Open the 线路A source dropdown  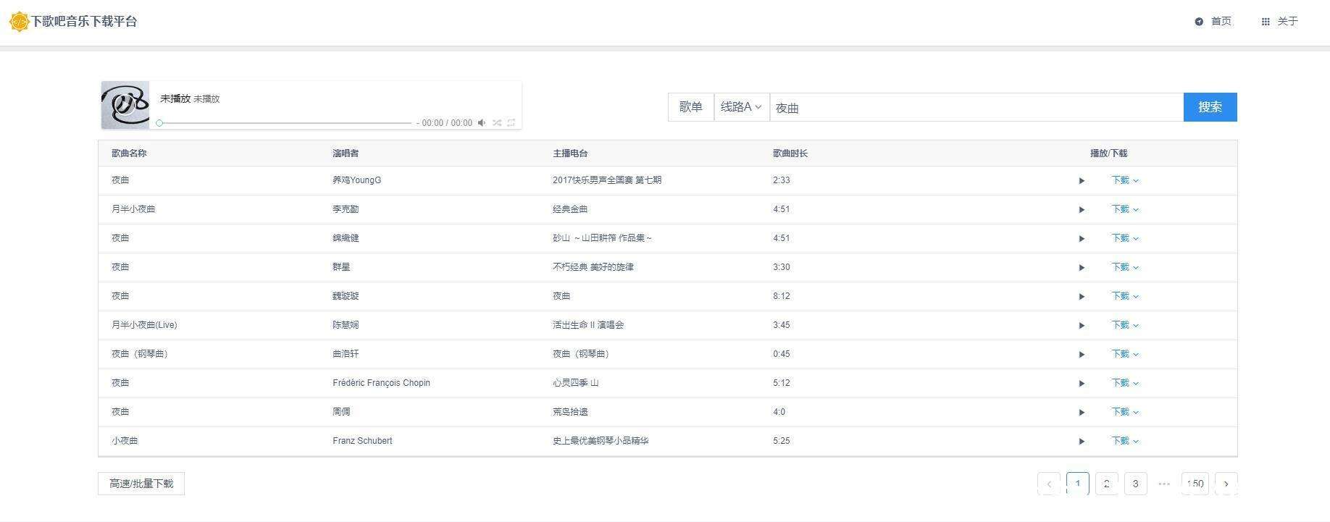741,107
